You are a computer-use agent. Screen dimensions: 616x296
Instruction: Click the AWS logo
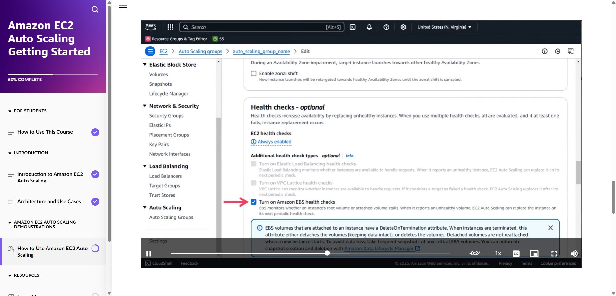tap(151, 27)
